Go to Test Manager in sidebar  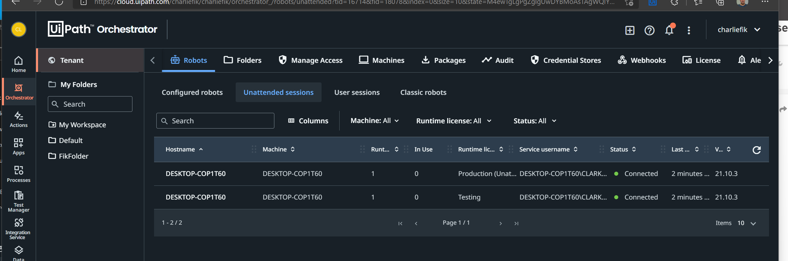coord(19,201)
